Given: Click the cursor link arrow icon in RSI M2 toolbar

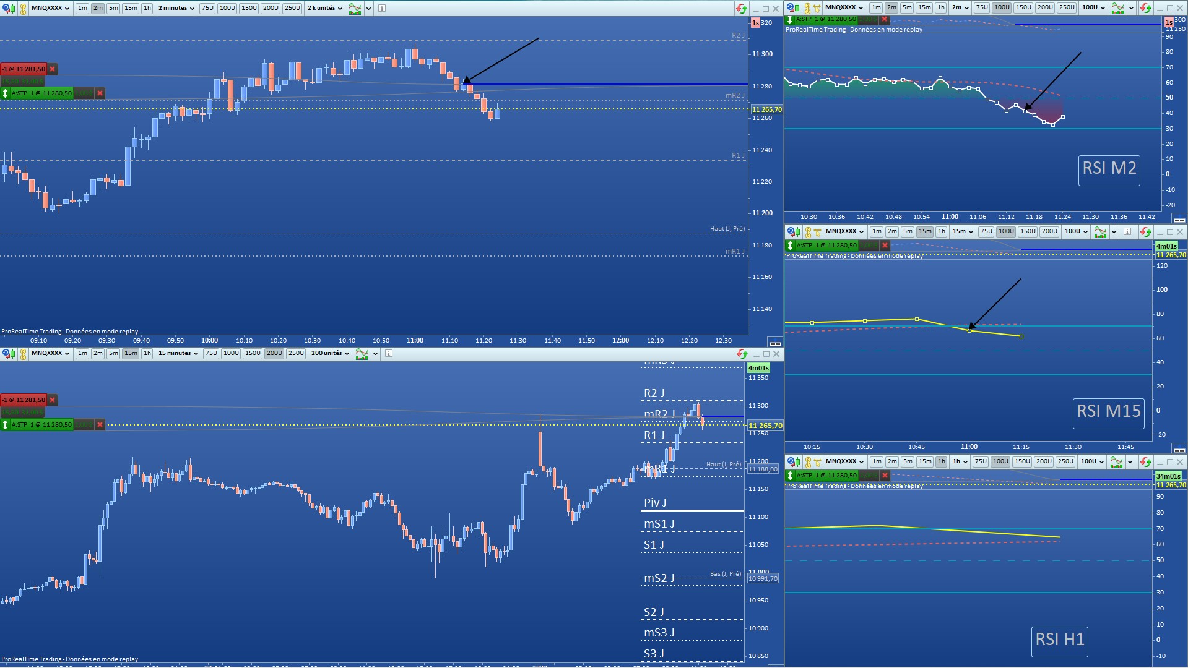Looking at the screenshot, I should coord(817,8).
